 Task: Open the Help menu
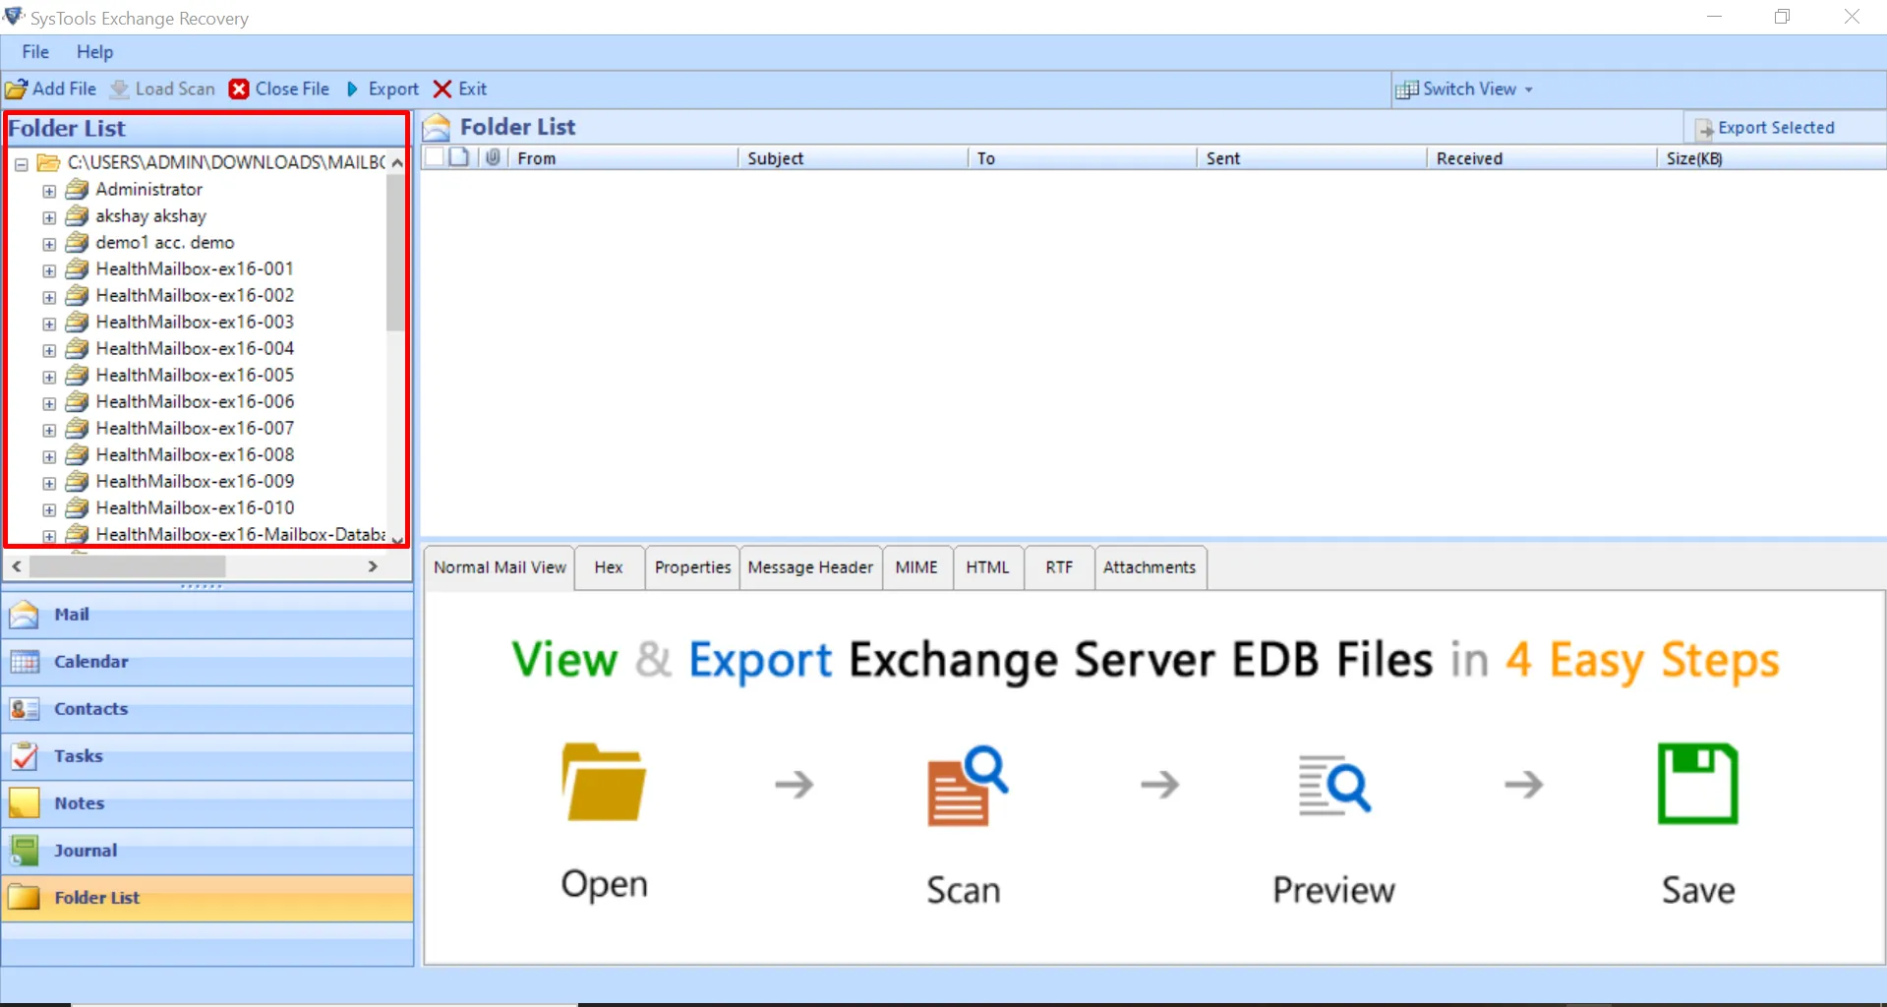(x=95, y=52)
